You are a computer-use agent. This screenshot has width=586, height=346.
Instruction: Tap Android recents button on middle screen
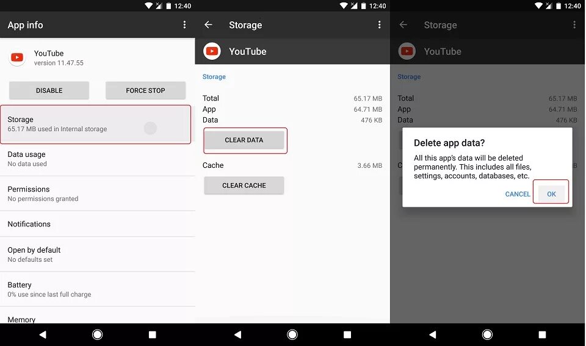coord(347,334)
